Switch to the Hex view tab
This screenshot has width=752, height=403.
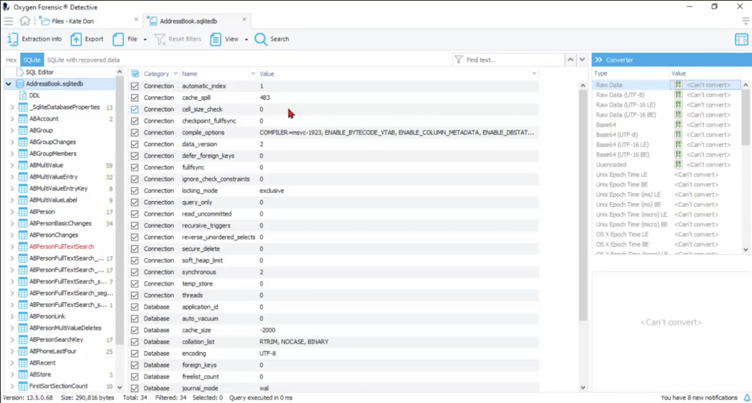10,59
